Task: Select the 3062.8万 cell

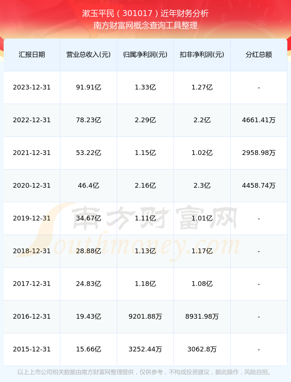Action: [202, 349]
